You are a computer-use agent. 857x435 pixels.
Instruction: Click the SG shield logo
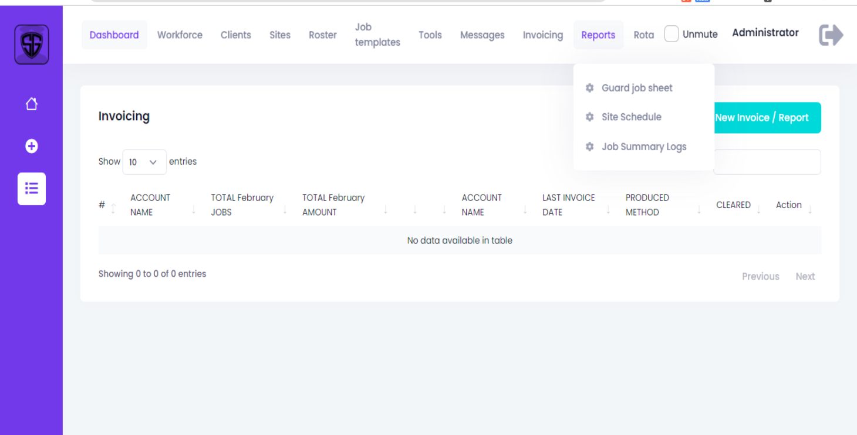point(32,44)
